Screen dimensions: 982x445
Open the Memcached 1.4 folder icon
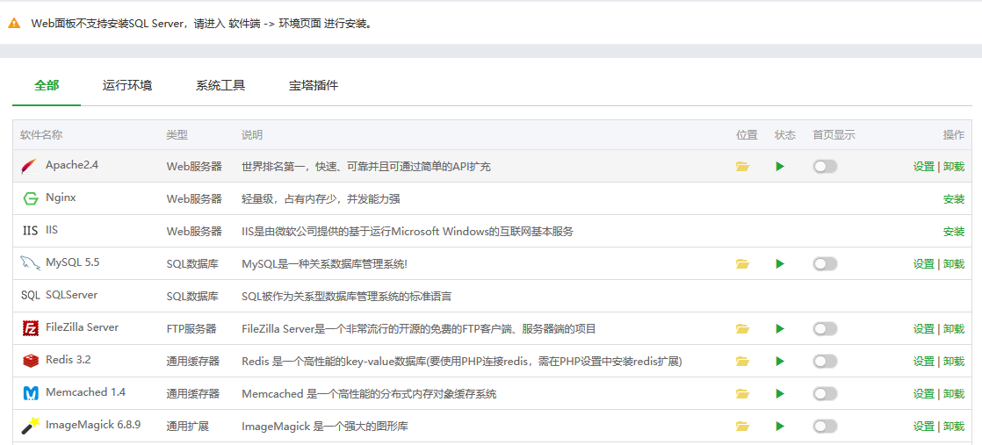point(742,394)
